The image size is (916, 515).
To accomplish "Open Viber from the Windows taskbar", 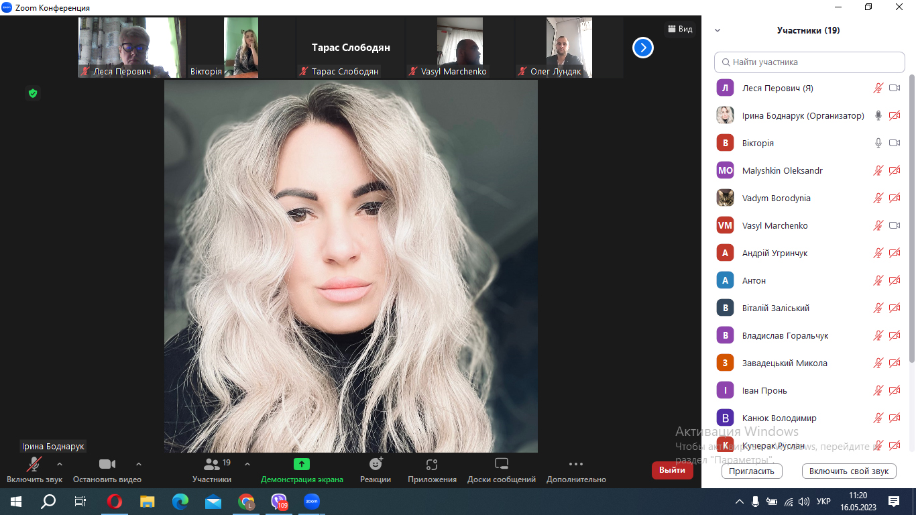I will pyautogui.click(x=279, y=501).
